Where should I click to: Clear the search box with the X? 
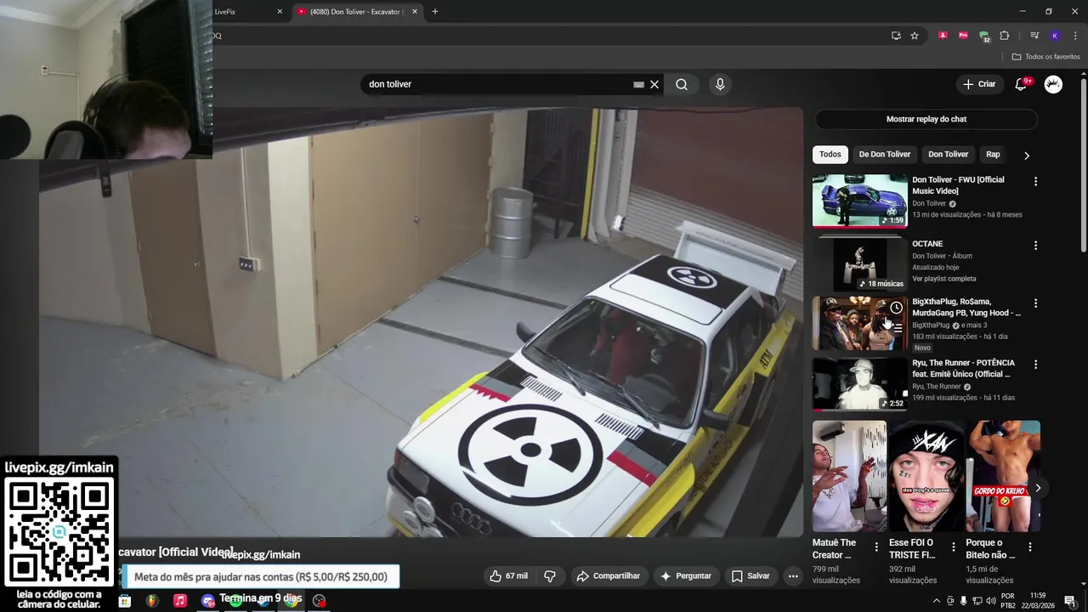click(x=654, y=84)
